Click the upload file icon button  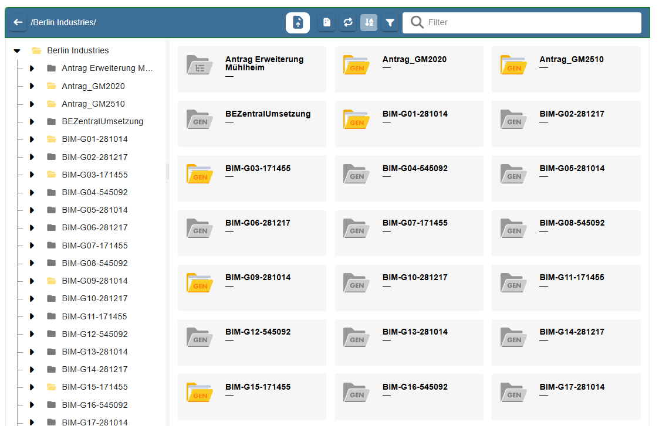click(x=298, y=23)
